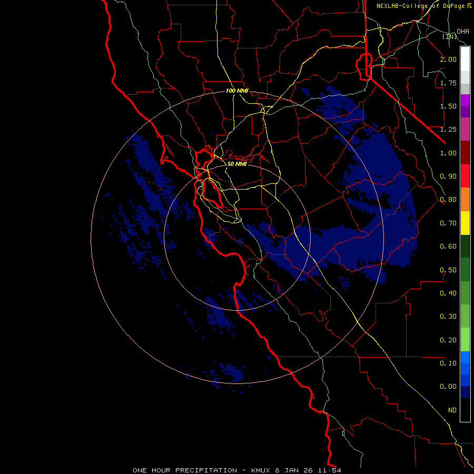Viewport: 474px width, 474px height.
Task: Click the 1.00 legend value
Action: click(448, 153)
